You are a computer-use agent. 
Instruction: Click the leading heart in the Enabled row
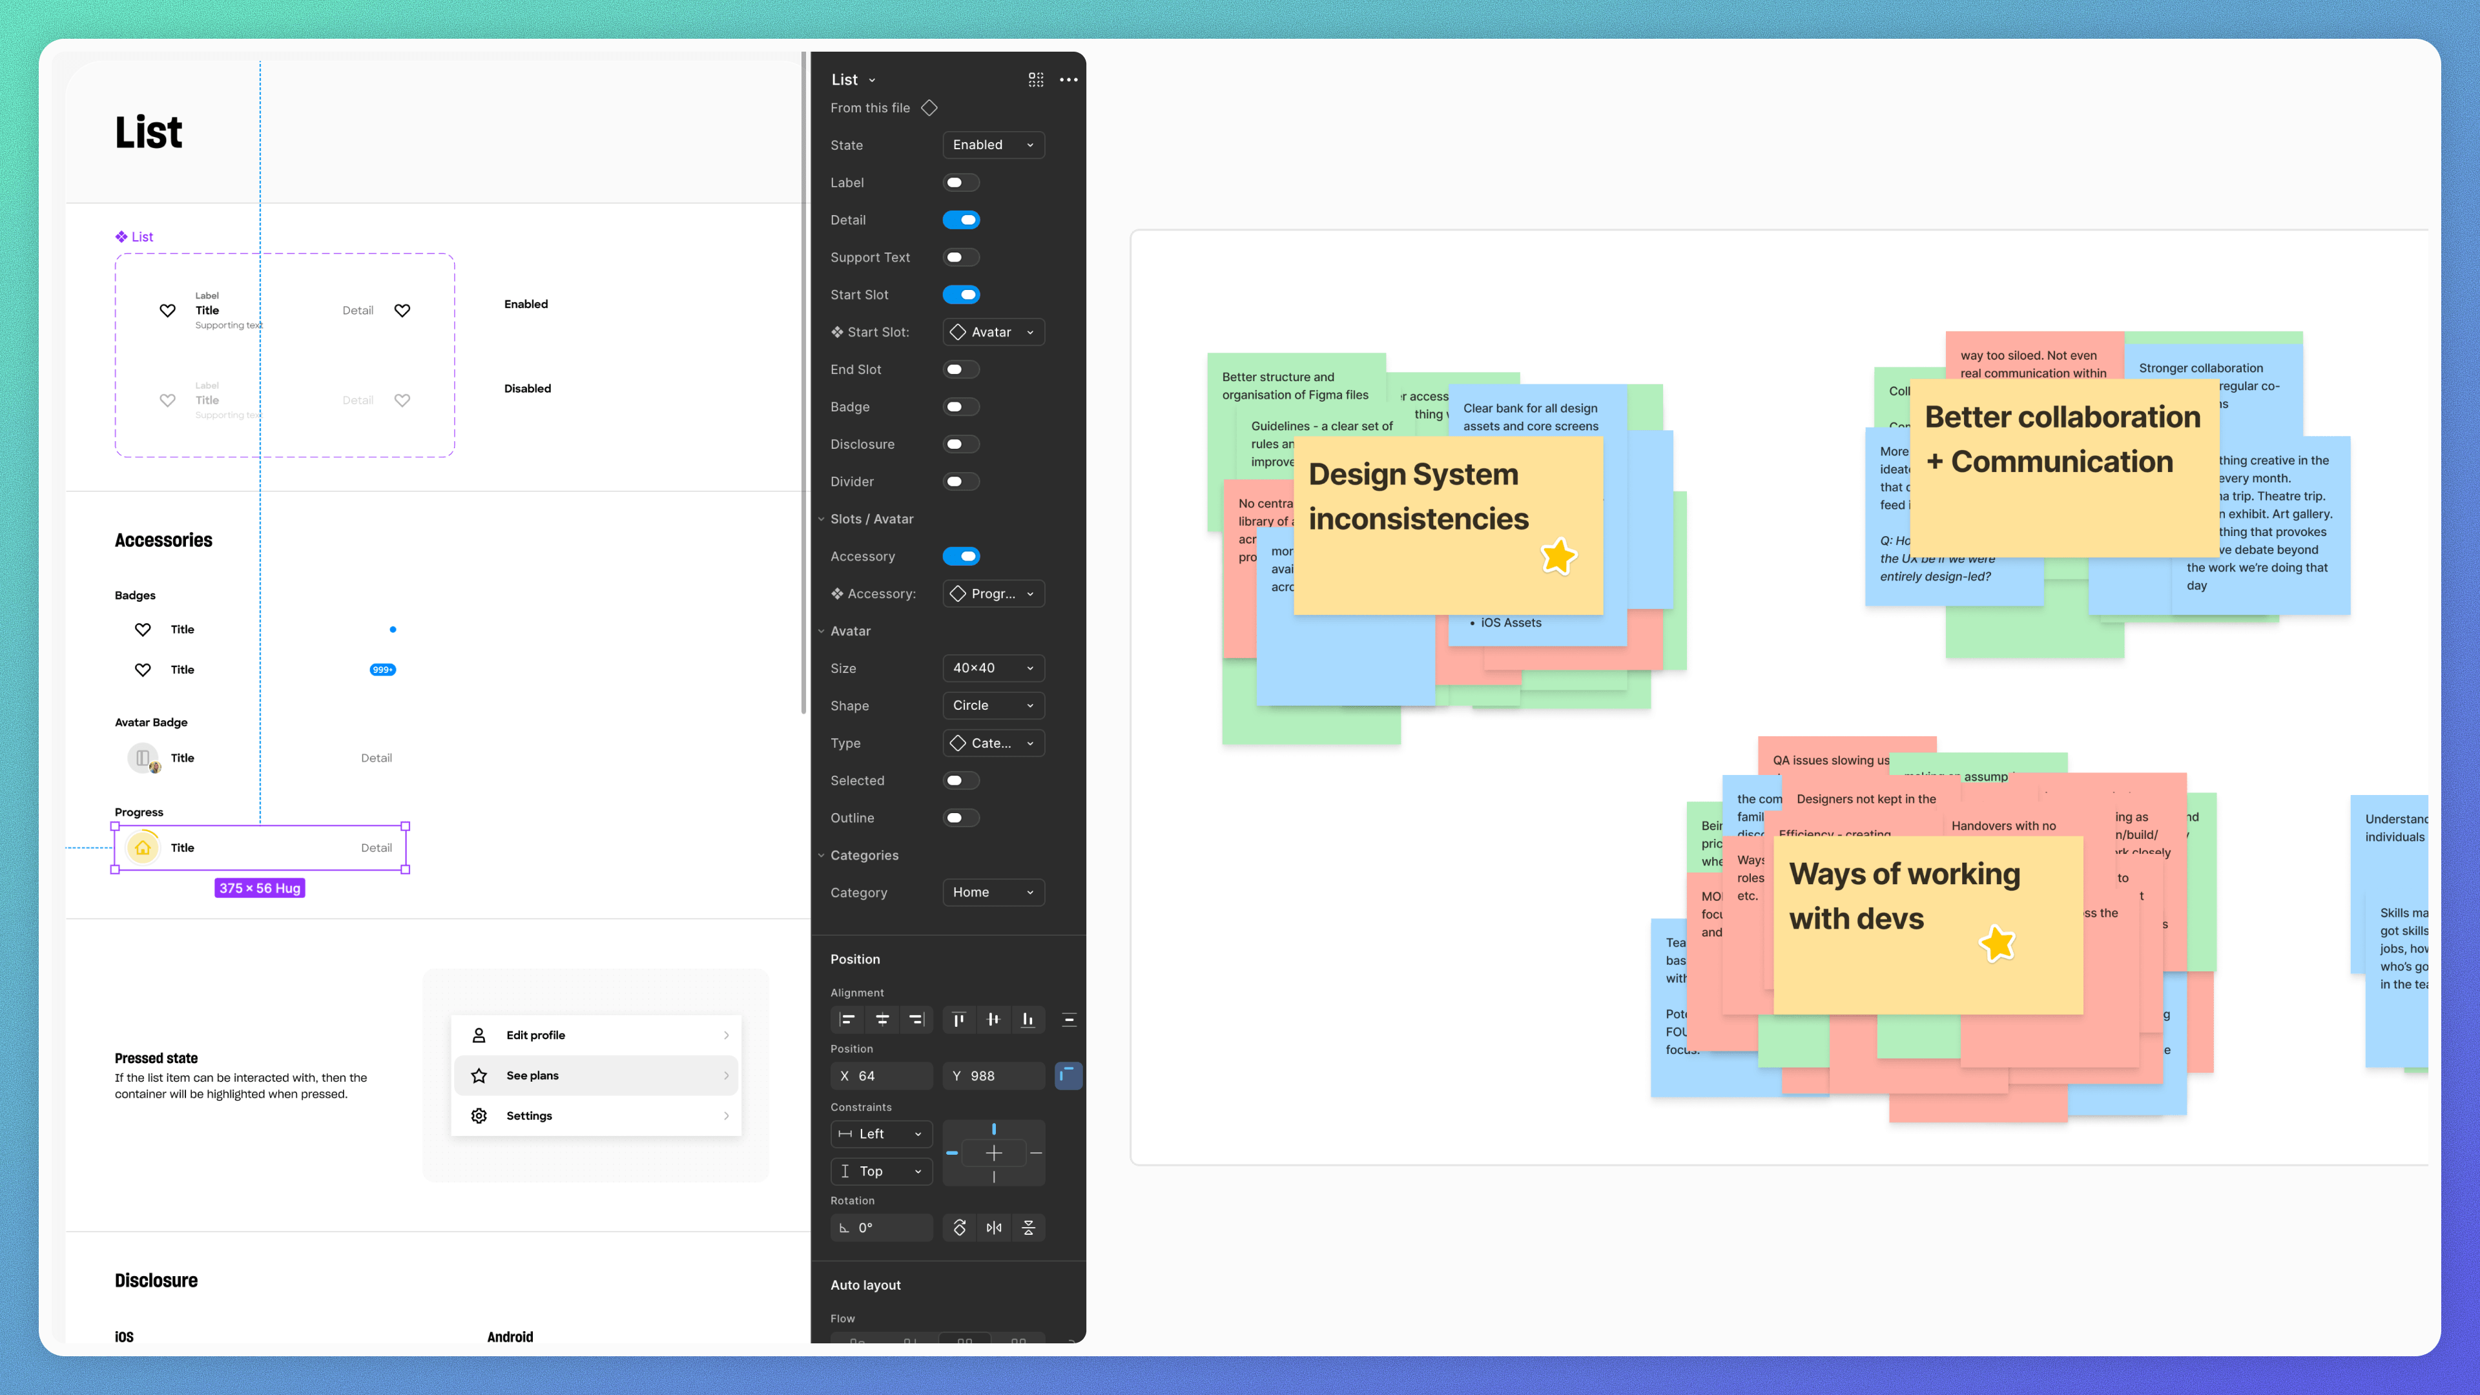(167, 310)
